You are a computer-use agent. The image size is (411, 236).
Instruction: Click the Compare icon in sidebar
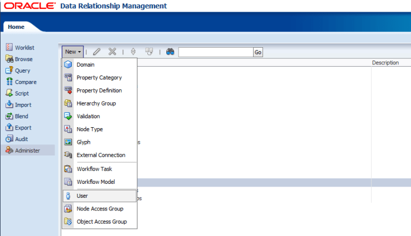[x=9, y=82]
